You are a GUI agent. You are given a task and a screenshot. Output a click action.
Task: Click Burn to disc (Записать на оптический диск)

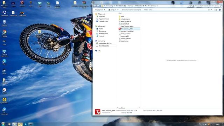[x=131, y=10]
